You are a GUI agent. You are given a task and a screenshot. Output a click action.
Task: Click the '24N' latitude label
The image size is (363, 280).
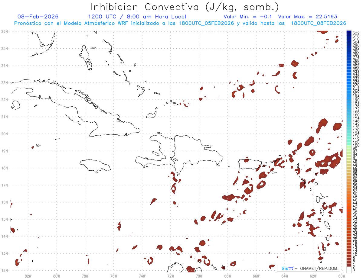pyautogui.click(x=5, y=65)
